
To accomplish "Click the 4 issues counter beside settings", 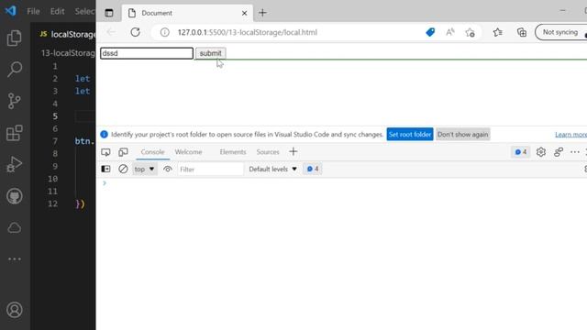I will click(521, 152).
